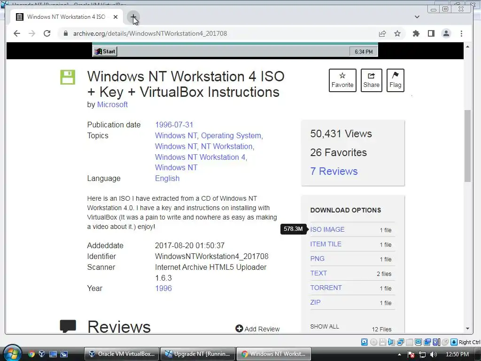481x361 pixels.
Task: Open the Microsoft creator link
Action: tap(112, 105)
